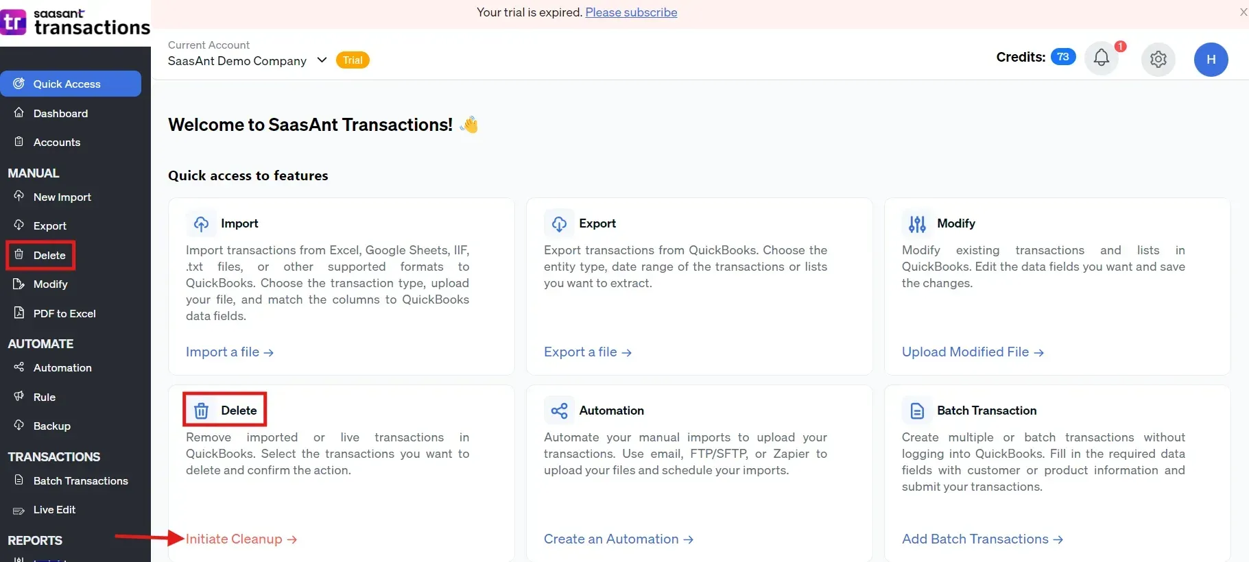Expand the SaasAnt Demo Company account dropdown

pos(322,60)
